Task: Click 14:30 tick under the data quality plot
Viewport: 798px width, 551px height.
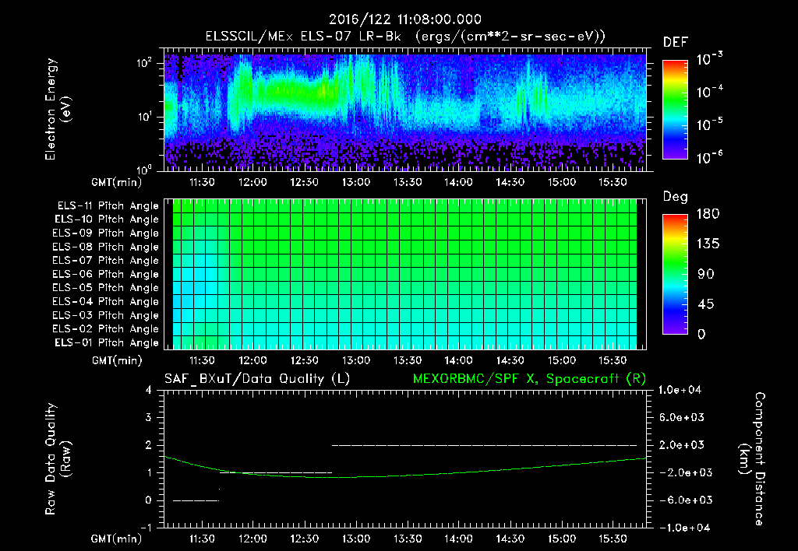Action: (510, 539)
